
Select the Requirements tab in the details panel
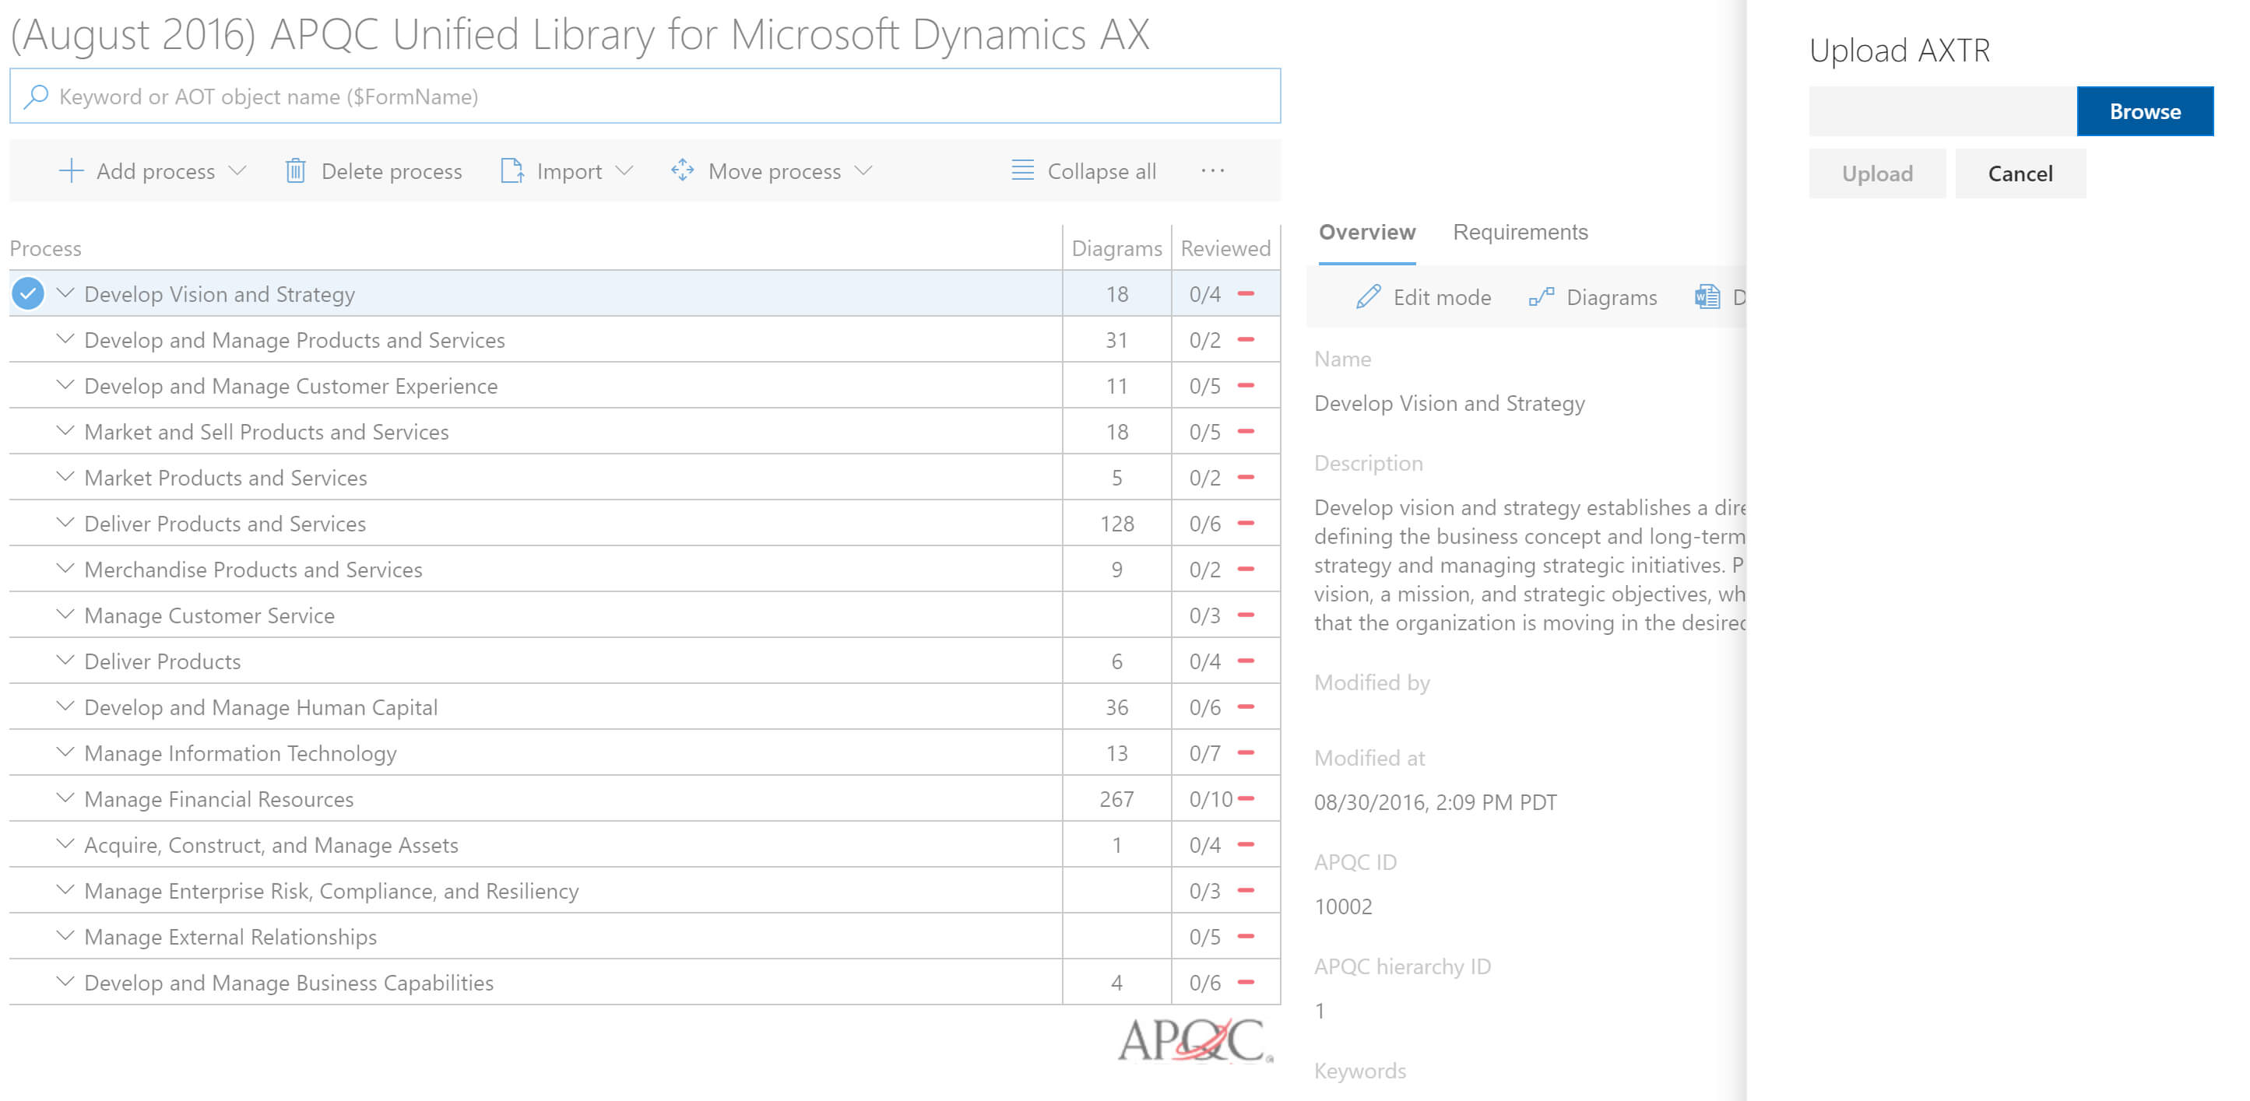1520,231
